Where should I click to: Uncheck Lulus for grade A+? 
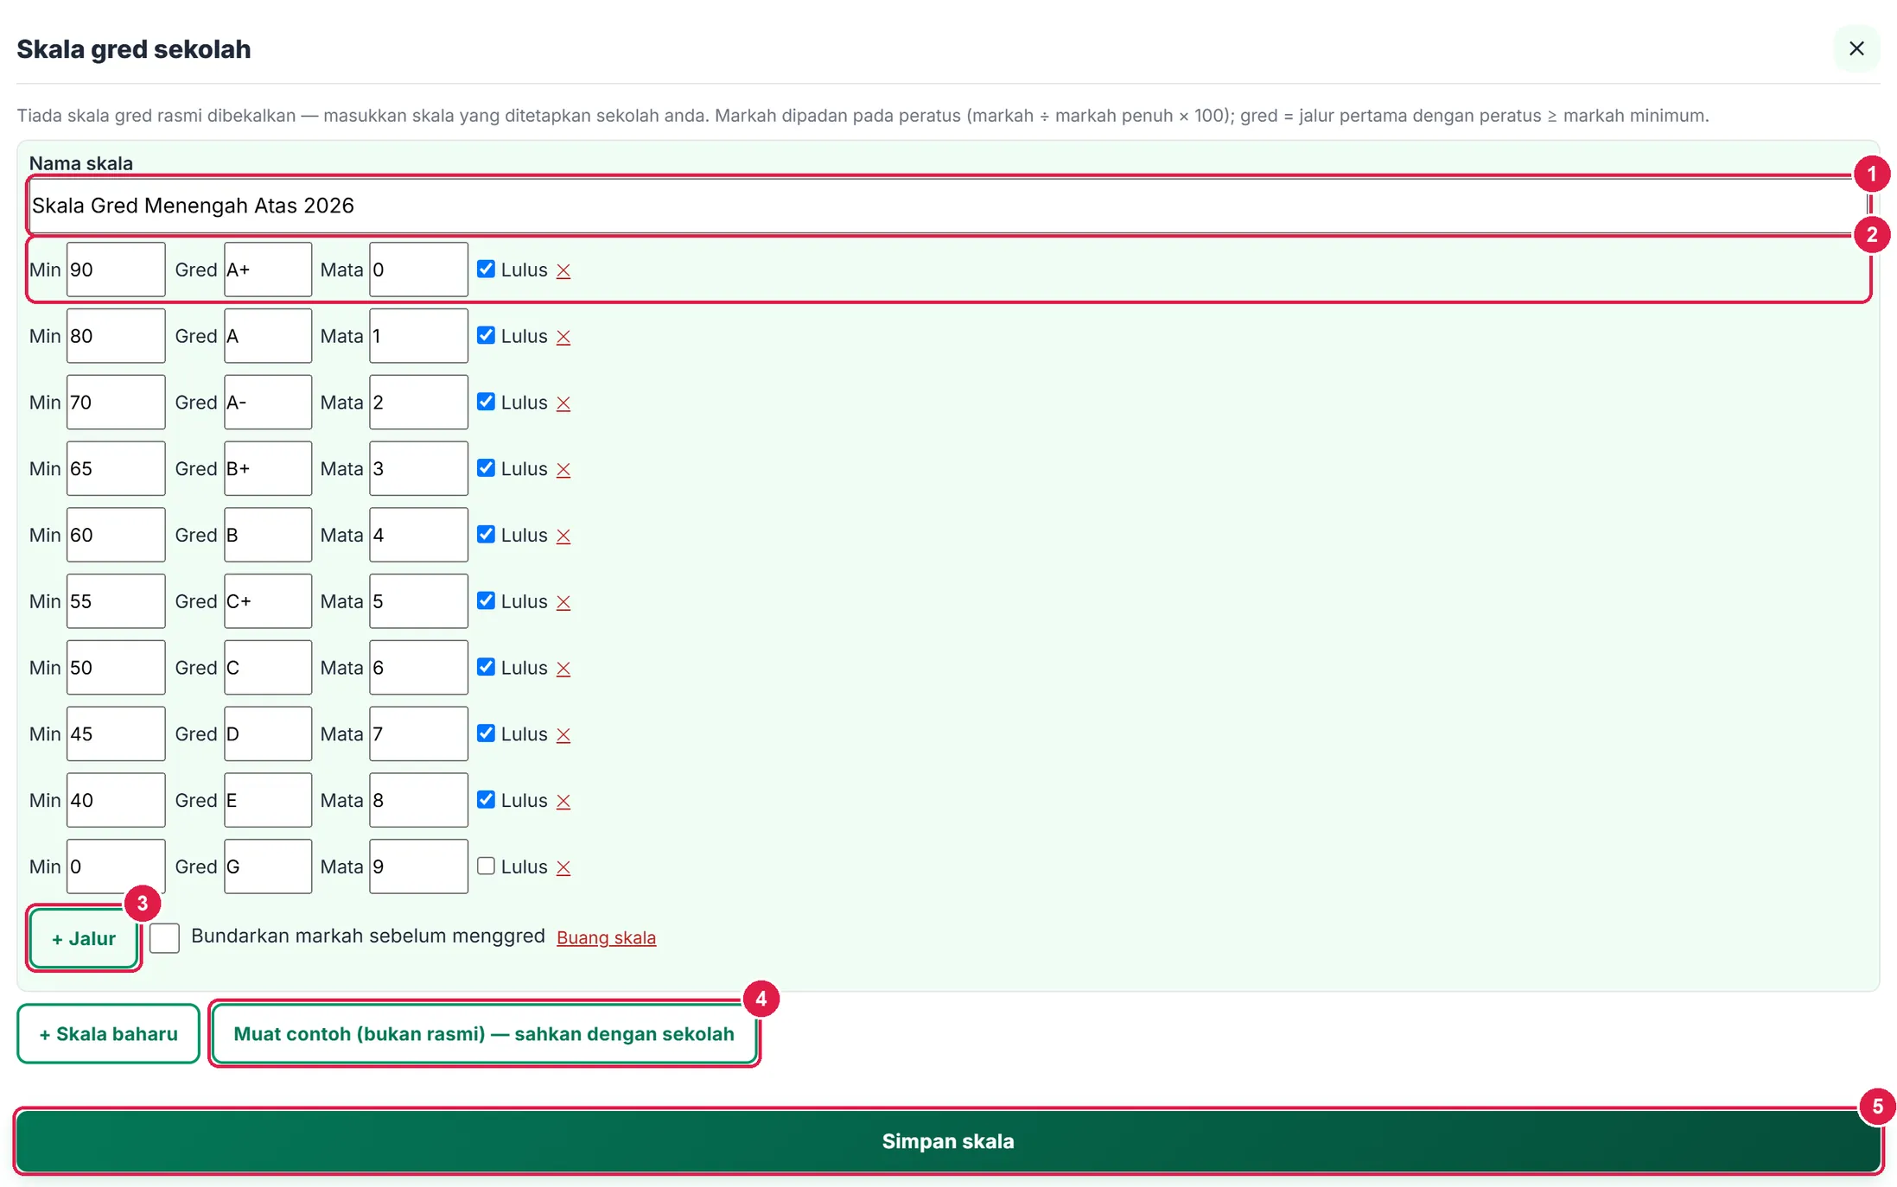point(487,269)
